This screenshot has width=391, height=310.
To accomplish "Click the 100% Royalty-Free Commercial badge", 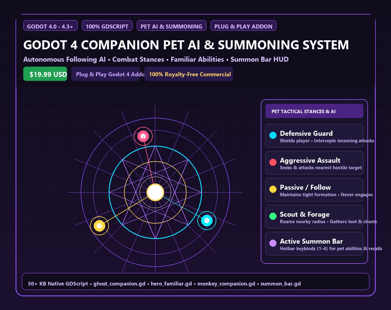I will [189, 74].
